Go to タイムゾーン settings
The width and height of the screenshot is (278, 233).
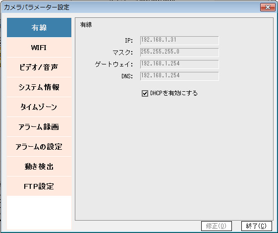(x=39, y=107)
